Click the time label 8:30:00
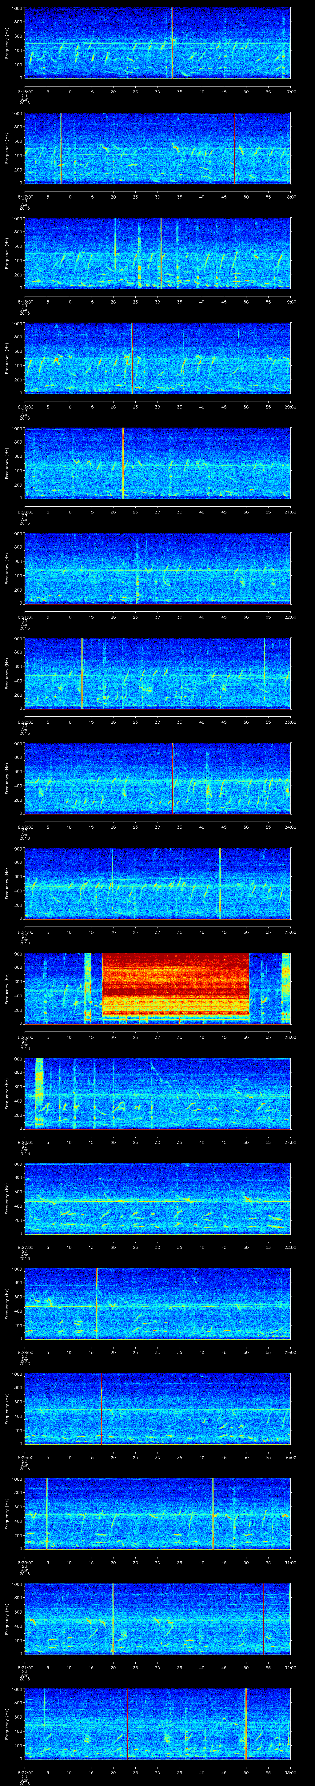This screenshot has width=315, height=1786. pos(25,1562)
